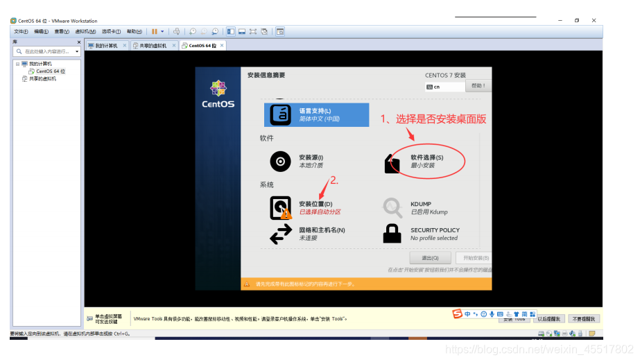Open KDUMP settings magnifier icon
Screen dimensions: 640x362
click(x=392, y=207)
